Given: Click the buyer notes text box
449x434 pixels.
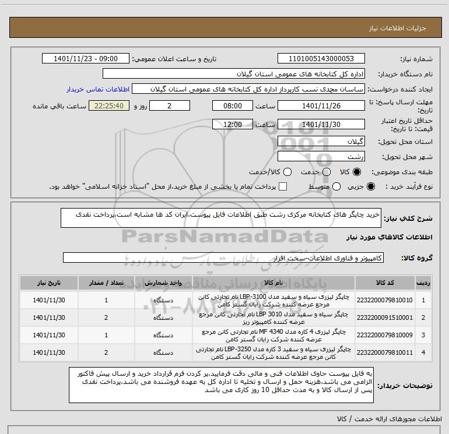Looking at the screenshot, I should point(221,385).
